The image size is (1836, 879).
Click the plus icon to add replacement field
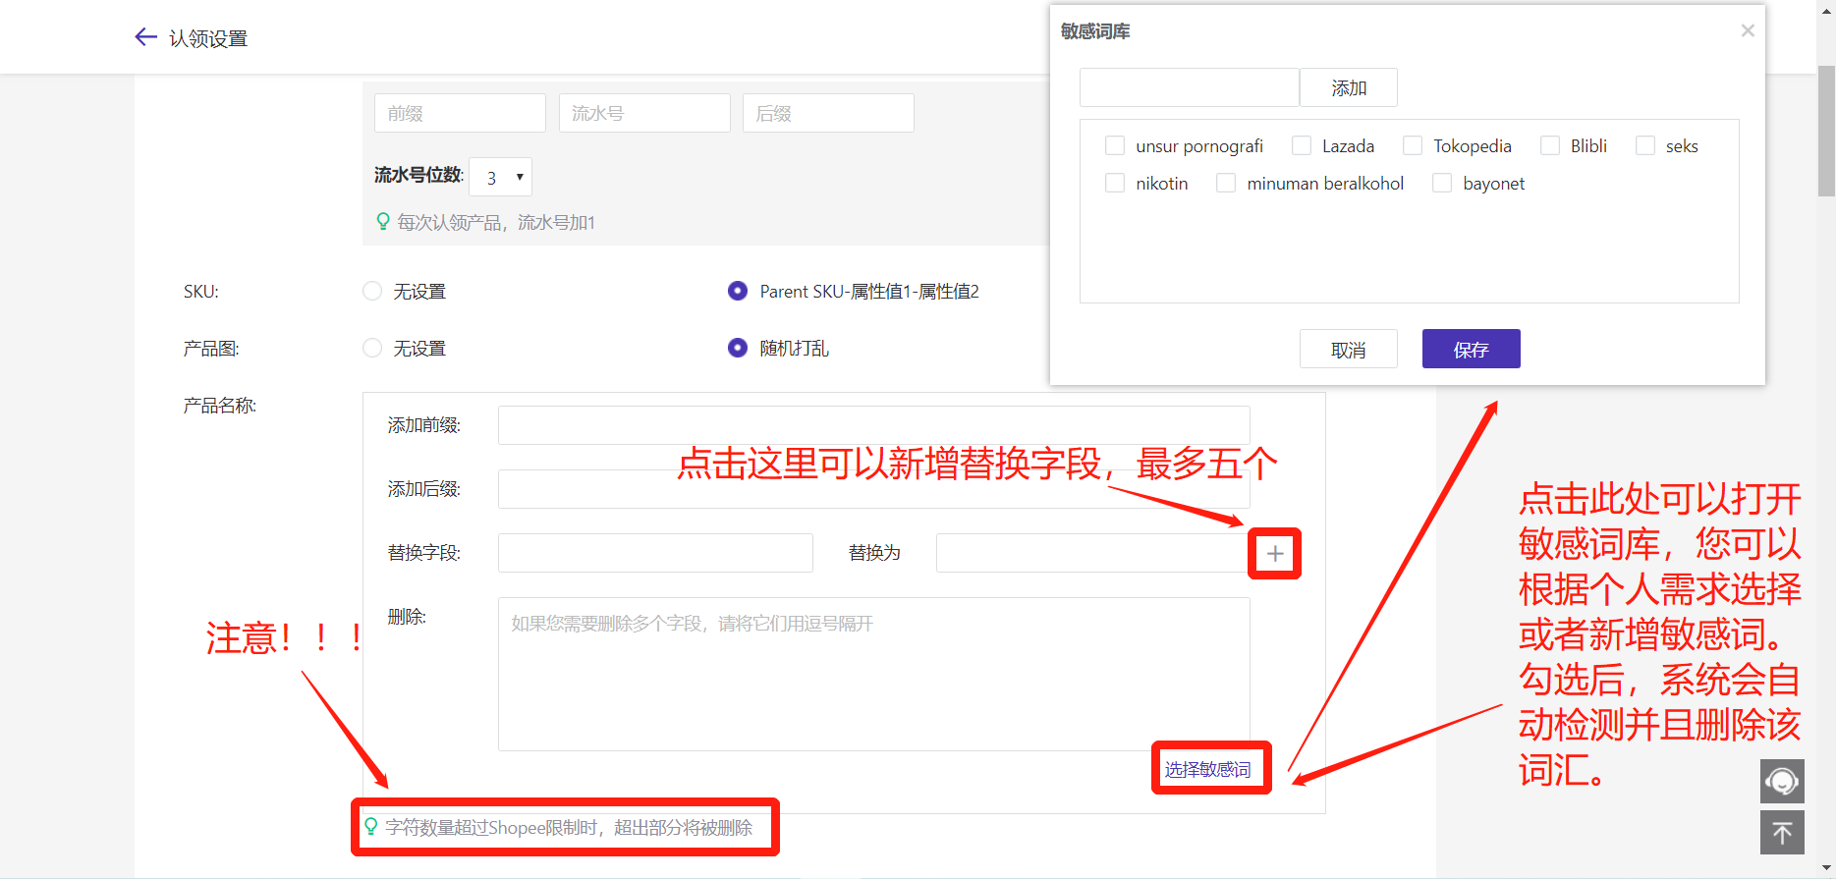tap(1274, 554)
